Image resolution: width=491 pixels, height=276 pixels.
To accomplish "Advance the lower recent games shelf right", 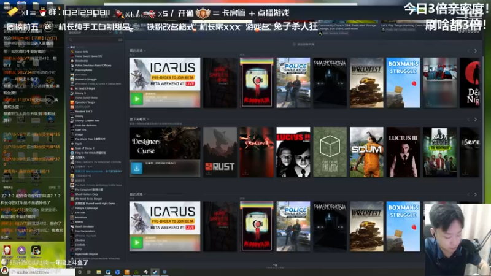I will [475, 194].
